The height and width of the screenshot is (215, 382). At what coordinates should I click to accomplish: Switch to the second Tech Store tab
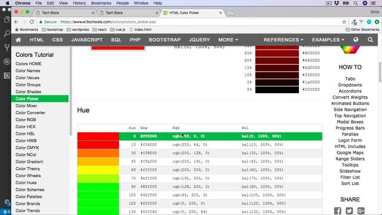tap(129, 13)
